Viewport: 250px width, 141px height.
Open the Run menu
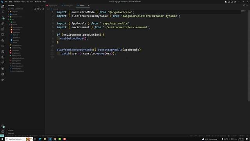(x=32, y=2)
